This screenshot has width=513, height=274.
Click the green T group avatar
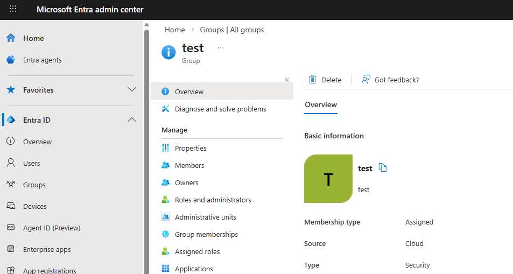pyautogui.click(x=328, y=179)
